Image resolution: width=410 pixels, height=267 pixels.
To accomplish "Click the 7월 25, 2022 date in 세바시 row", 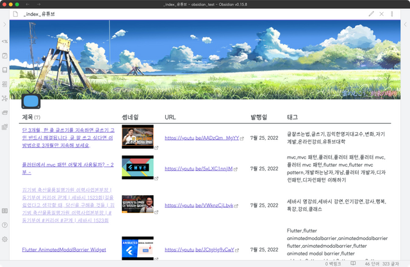I will 264,205.
